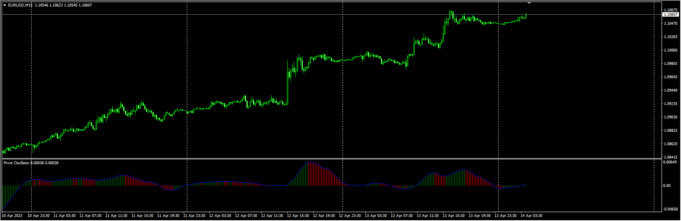Click price scale value 1.10060
The width and height of the screenshot is (681, 221).
[670, 50]
